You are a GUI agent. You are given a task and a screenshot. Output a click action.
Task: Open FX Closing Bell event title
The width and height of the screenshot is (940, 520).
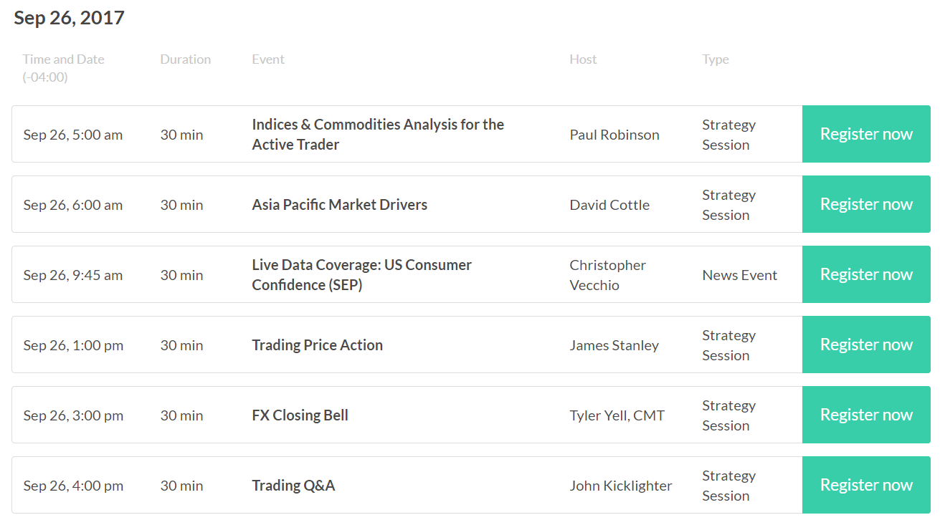point(300,415)
